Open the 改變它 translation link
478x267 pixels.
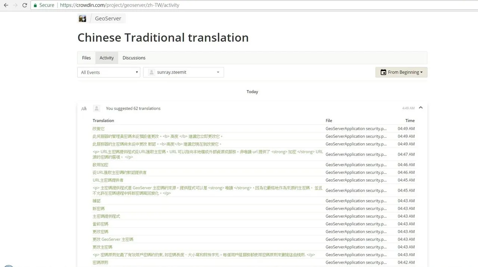pyautogui.click(x=99, y=129)
